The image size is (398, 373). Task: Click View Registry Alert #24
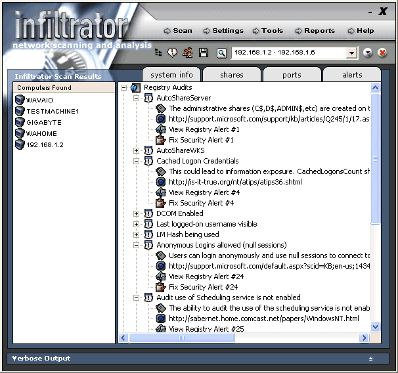point(206,276)
